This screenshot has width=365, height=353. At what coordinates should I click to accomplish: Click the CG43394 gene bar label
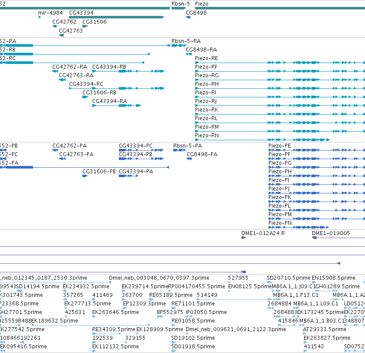[x=81, y=13]
